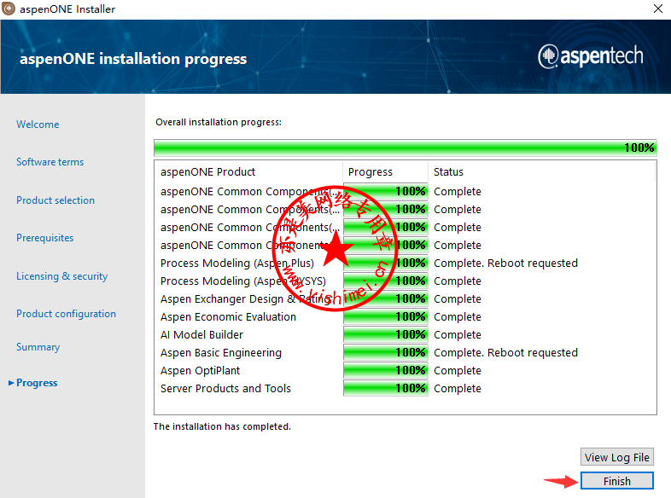Select Licensing & security step
Viewport: 671px width, 498px height.
click(62, 276)
